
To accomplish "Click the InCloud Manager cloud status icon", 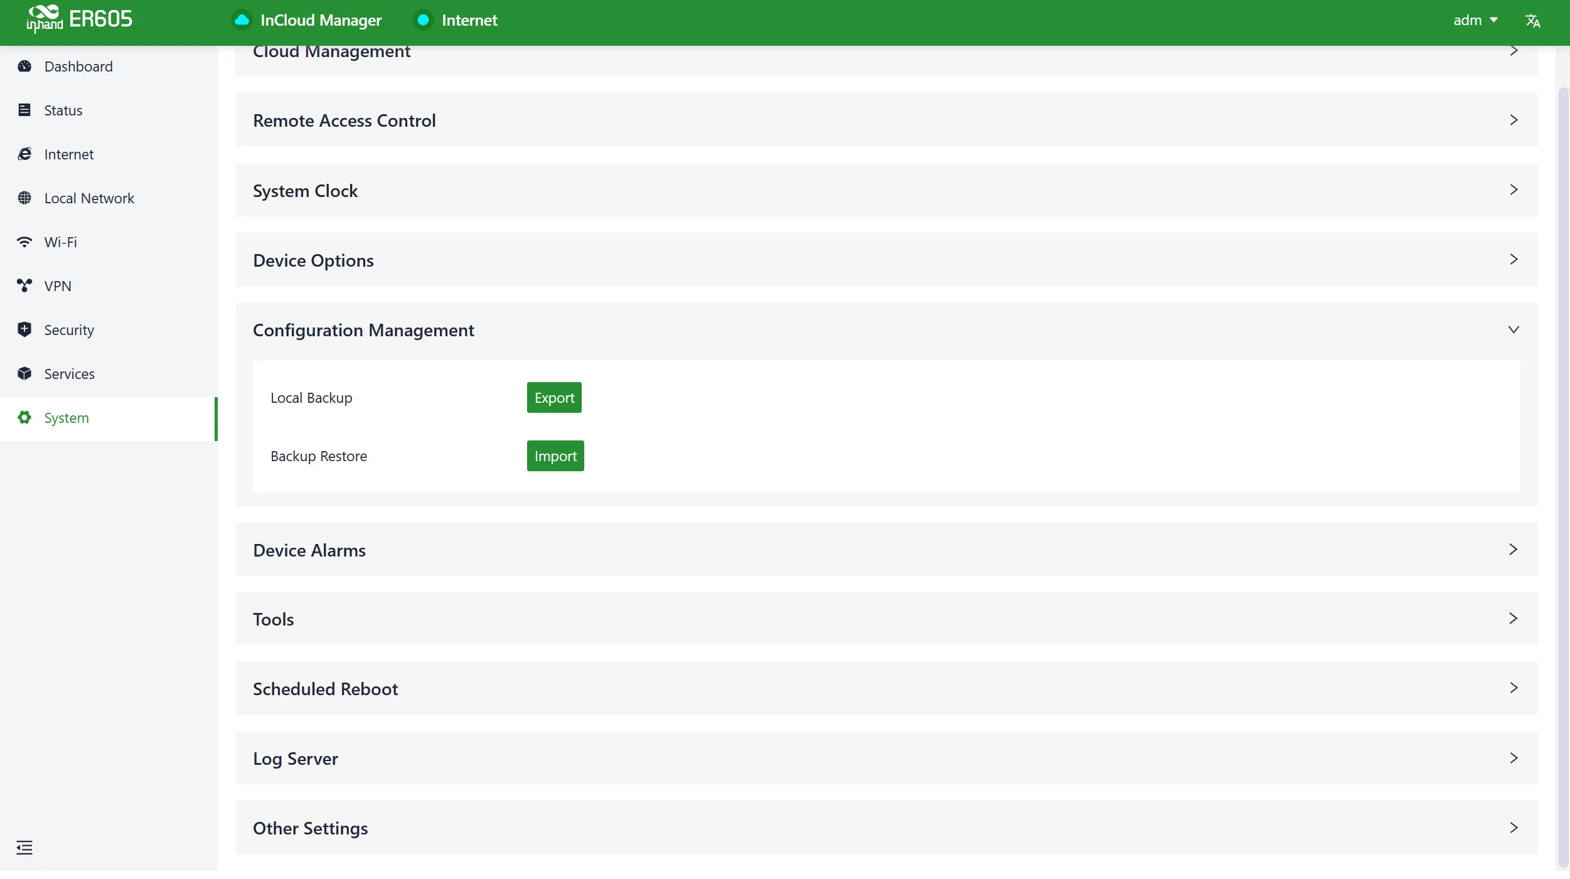I will pyautogui.click(x=242, y=20).
